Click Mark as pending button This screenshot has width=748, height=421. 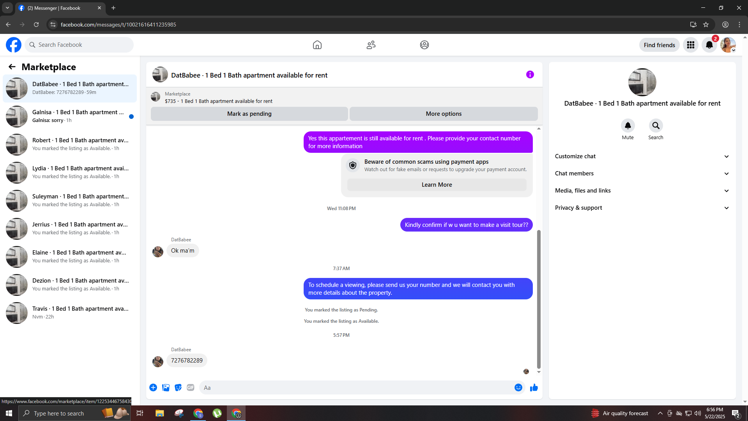[x=249, y=114]
